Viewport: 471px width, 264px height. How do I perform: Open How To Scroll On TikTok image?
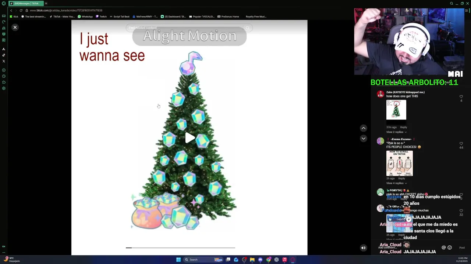(x=400, y=163)
